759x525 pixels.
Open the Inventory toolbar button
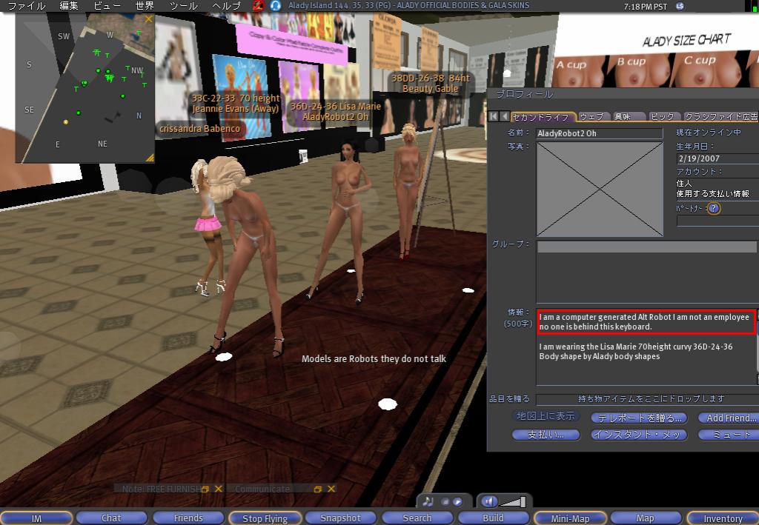click(x=723, y=518)
